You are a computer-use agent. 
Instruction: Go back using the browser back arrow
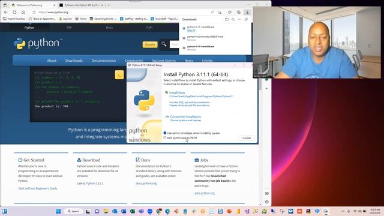(x=6, y=12)
